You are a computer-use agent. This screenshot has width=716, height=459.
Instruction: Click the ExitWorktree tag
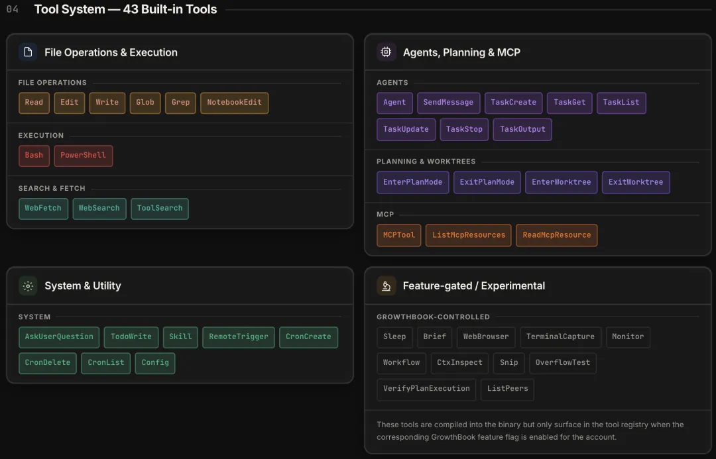click(x=636, y=182)
